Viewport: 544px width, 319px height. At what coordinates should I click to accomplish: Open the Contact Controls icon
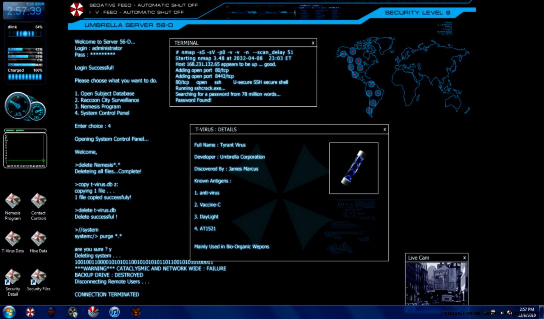point(38,201)
